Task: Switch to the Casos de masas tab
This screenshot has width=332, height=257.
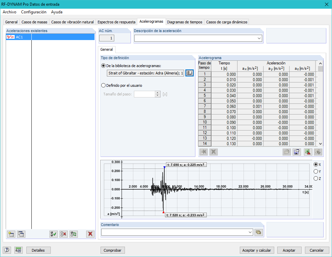Action: tap(34, 22)
